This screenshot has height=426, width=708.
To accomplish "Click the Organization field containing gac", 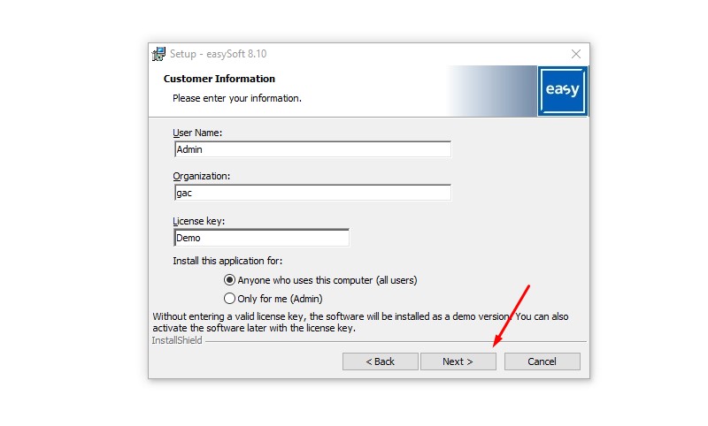I will 312,193.
